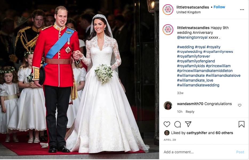Image resolution: width=249 pixels, height=160 pixels.
Task: Click the Post comment button
Action: click(x=240, y=152)
